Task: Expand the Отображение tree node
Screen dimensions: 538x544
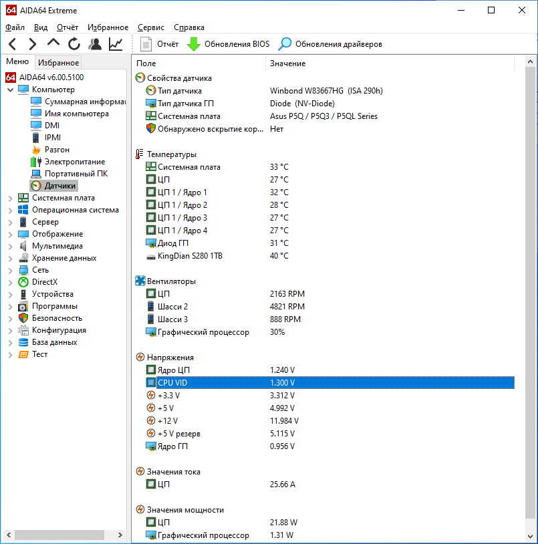Action: point(11,235)
